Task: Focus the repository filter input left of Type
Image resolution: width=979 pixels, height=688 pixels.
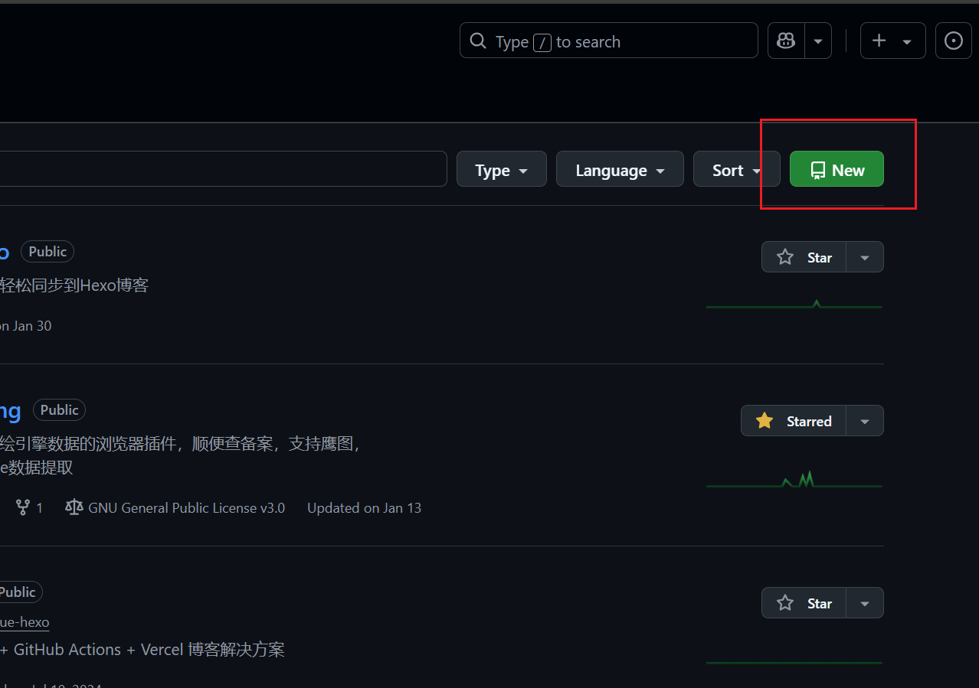Action: (222, 168)
